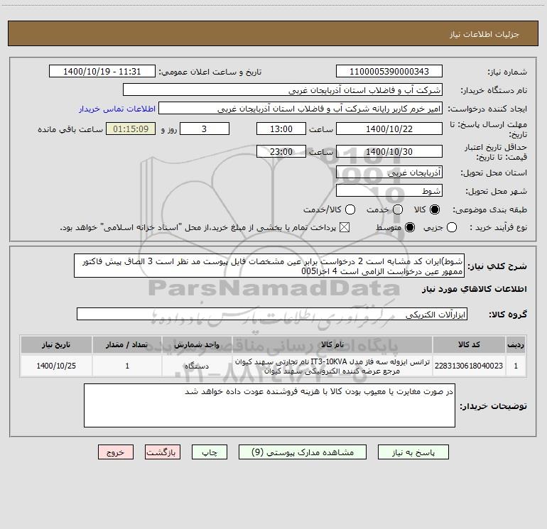The width and height of the screenshot is (547, 529).
Task: Click the delivery city field شوط
Action: tap(389, 190)
